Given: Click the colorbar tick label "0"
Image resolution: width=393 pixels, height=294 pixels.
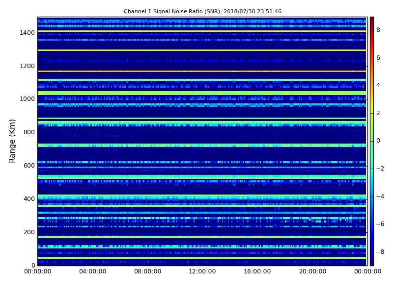Looking at the screenshot, I should pos(378,141).
